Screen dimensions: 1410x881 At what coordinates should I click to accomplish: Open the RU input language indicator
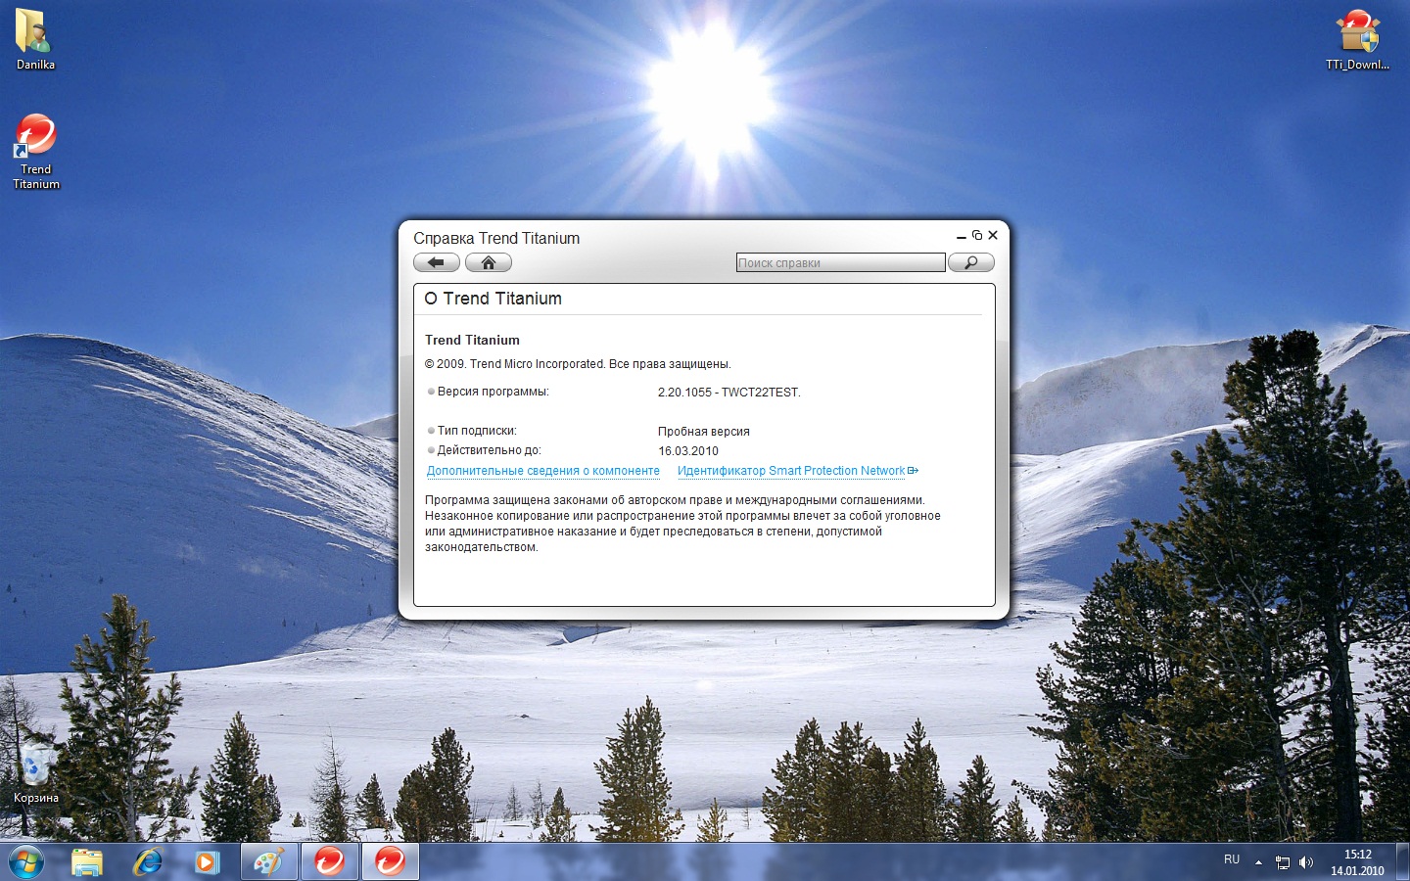point(1232,859)
